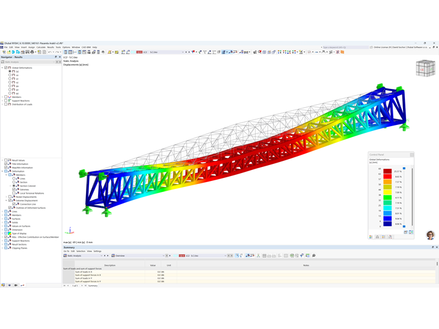Open Go To in the Summary panel menu

pos(66,251)
